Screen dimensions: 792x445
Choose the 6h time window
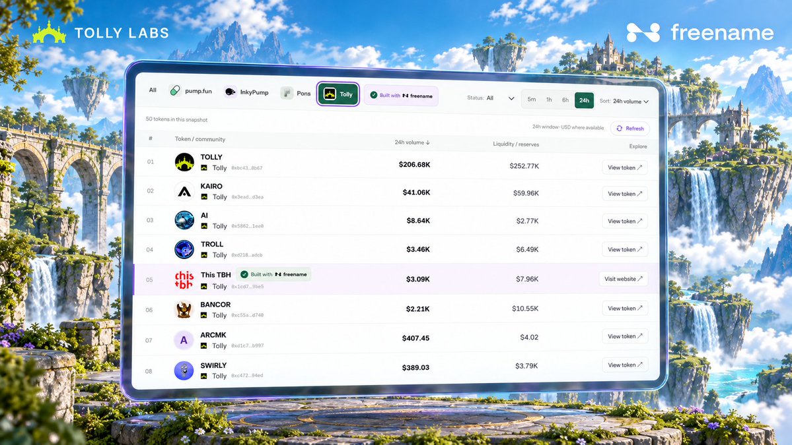[565, 100]
